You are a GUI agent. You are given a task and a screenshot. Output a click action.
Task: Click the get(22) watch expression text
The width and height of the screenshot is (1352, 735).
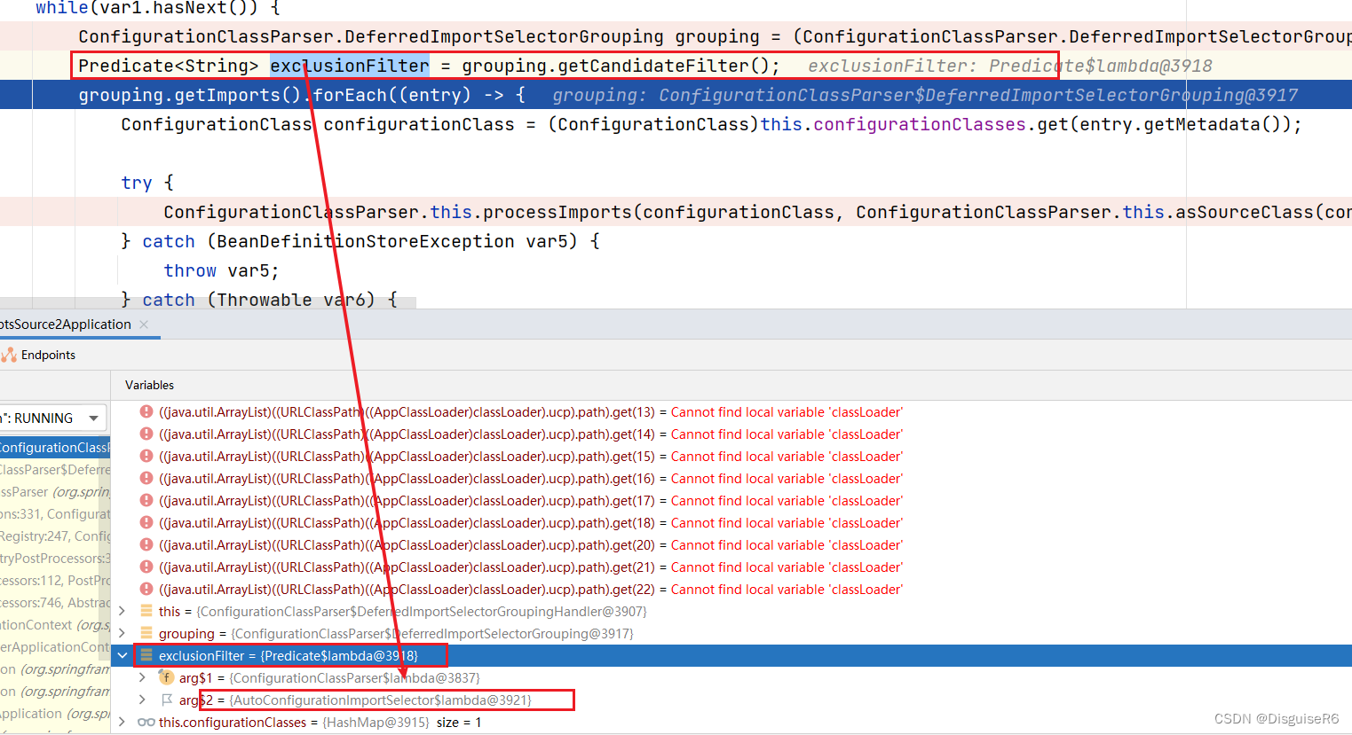click(407, 589)
